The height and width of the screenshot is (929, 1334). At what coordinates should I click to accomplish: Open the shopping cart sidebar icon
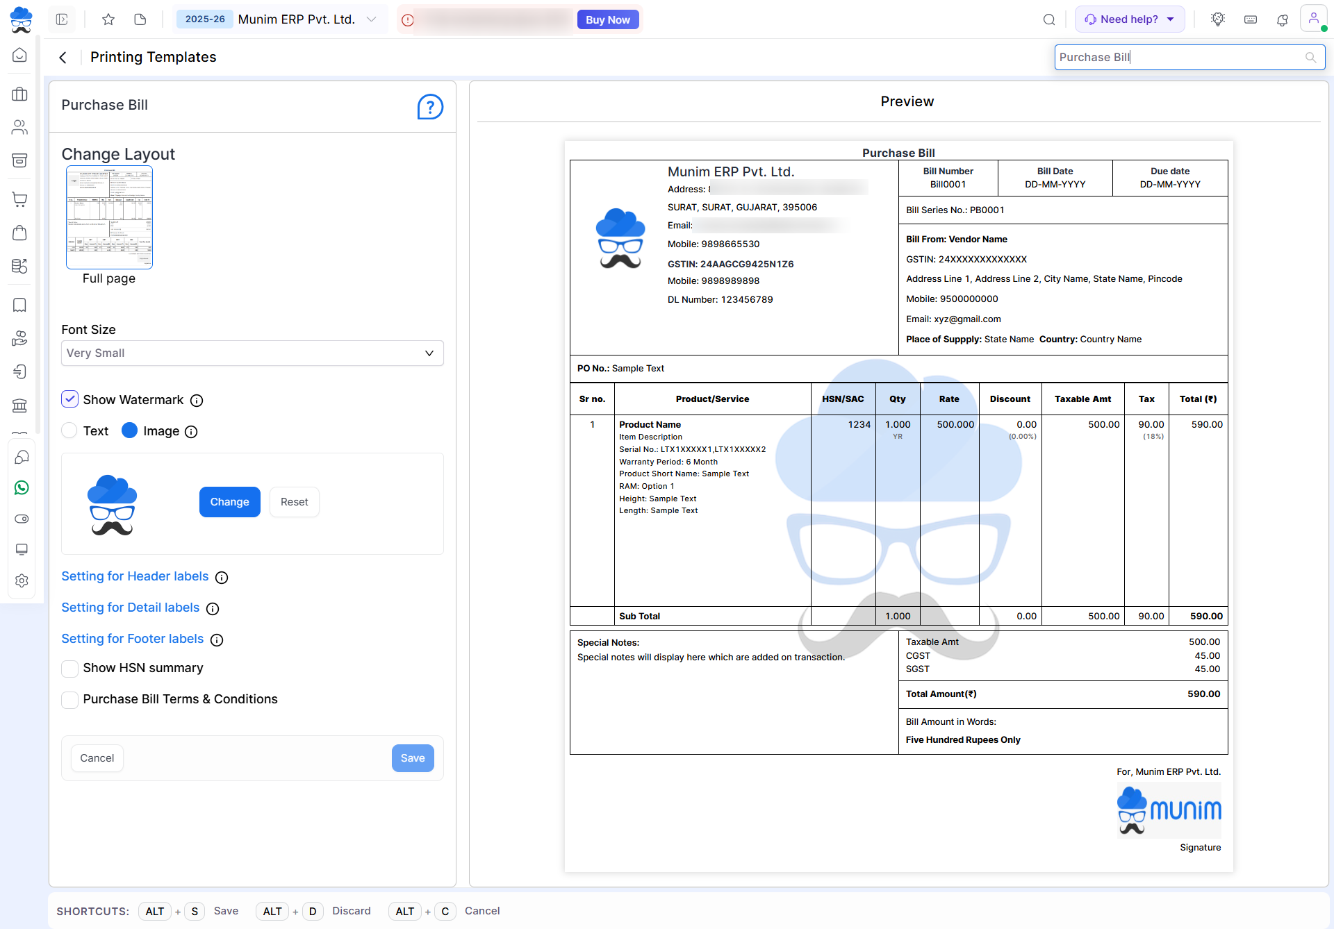[x=20, y=200]
